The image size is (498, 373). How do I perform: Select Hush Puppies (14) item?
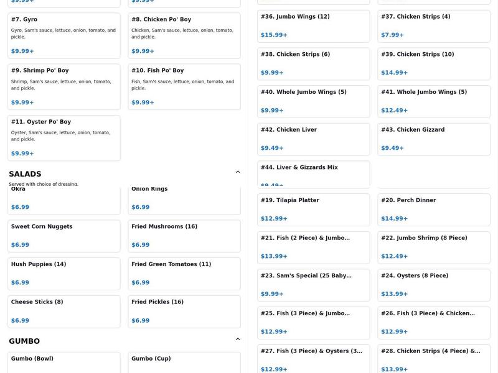coord(63,274)
